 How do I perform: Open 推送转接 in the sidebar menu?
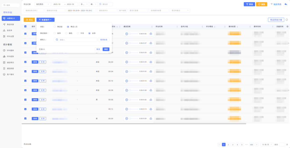10,24
